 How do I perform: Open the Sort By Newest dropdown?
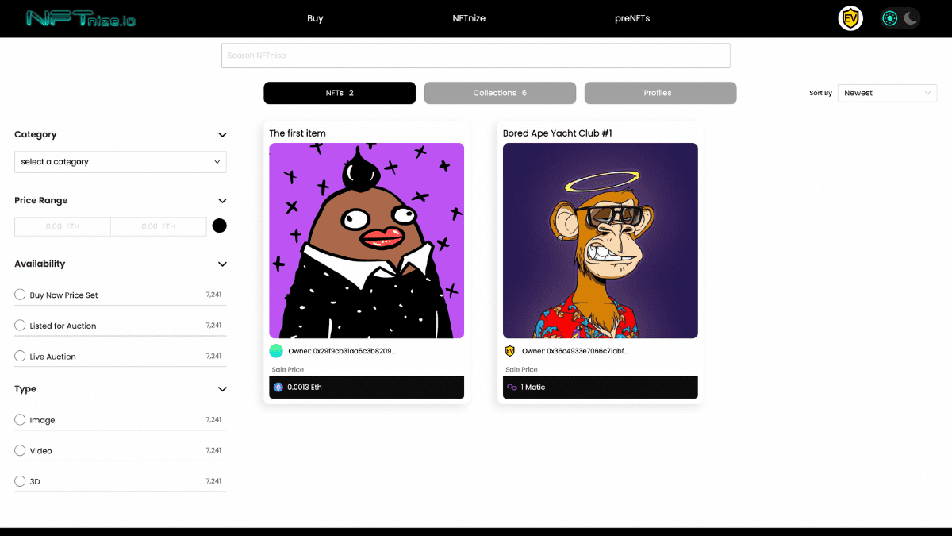click(887, 93)
